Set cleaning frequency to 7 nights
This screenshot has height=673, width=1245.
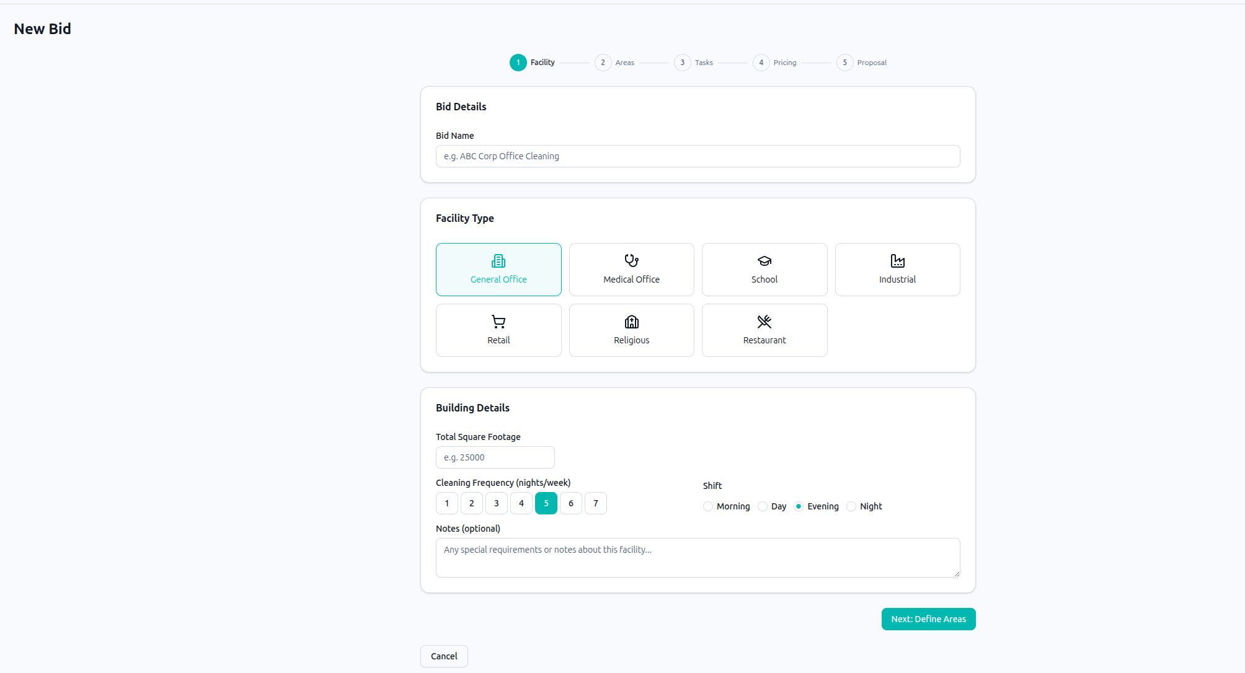click(595, 503)
